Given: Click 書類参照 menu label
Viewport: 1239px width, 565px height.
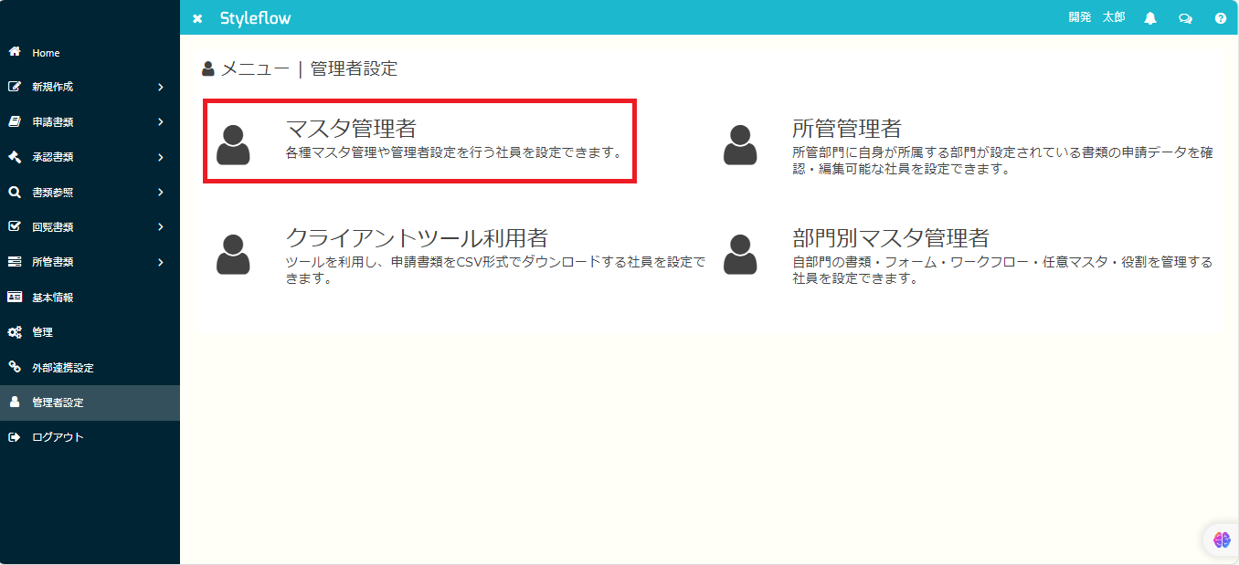Looking at the screenshot, I should point(53,193).
